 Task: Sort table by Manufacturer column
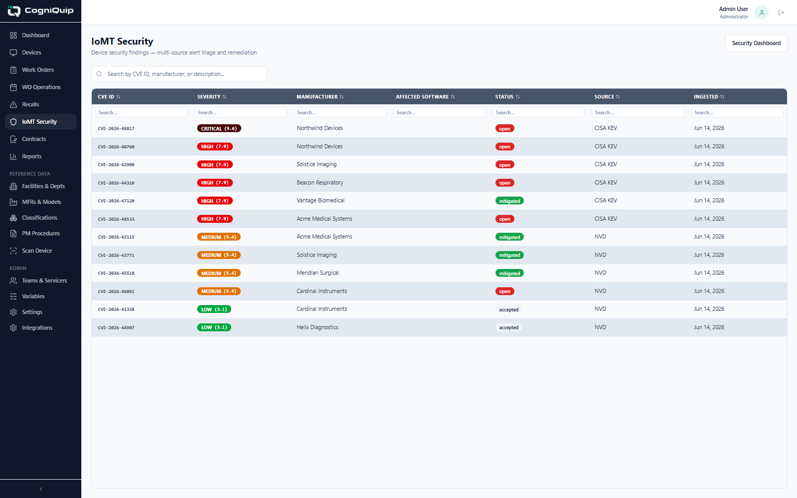pos(320,97)
